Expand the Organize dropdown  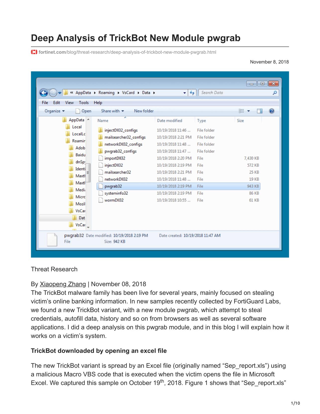pos(54,111)
